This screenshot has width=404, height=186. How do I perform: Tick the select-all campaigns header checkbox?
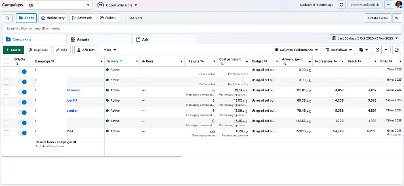pyautogui.click(x=6, y=61)
